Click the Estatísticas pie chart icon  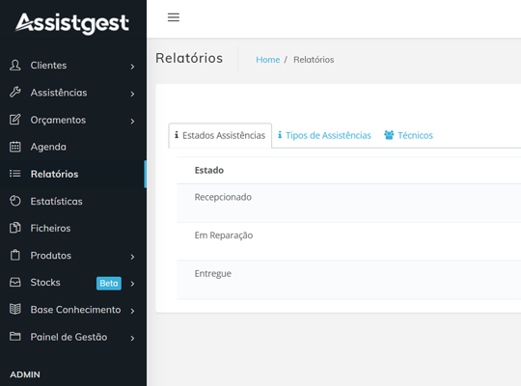(x=14, y=201)
